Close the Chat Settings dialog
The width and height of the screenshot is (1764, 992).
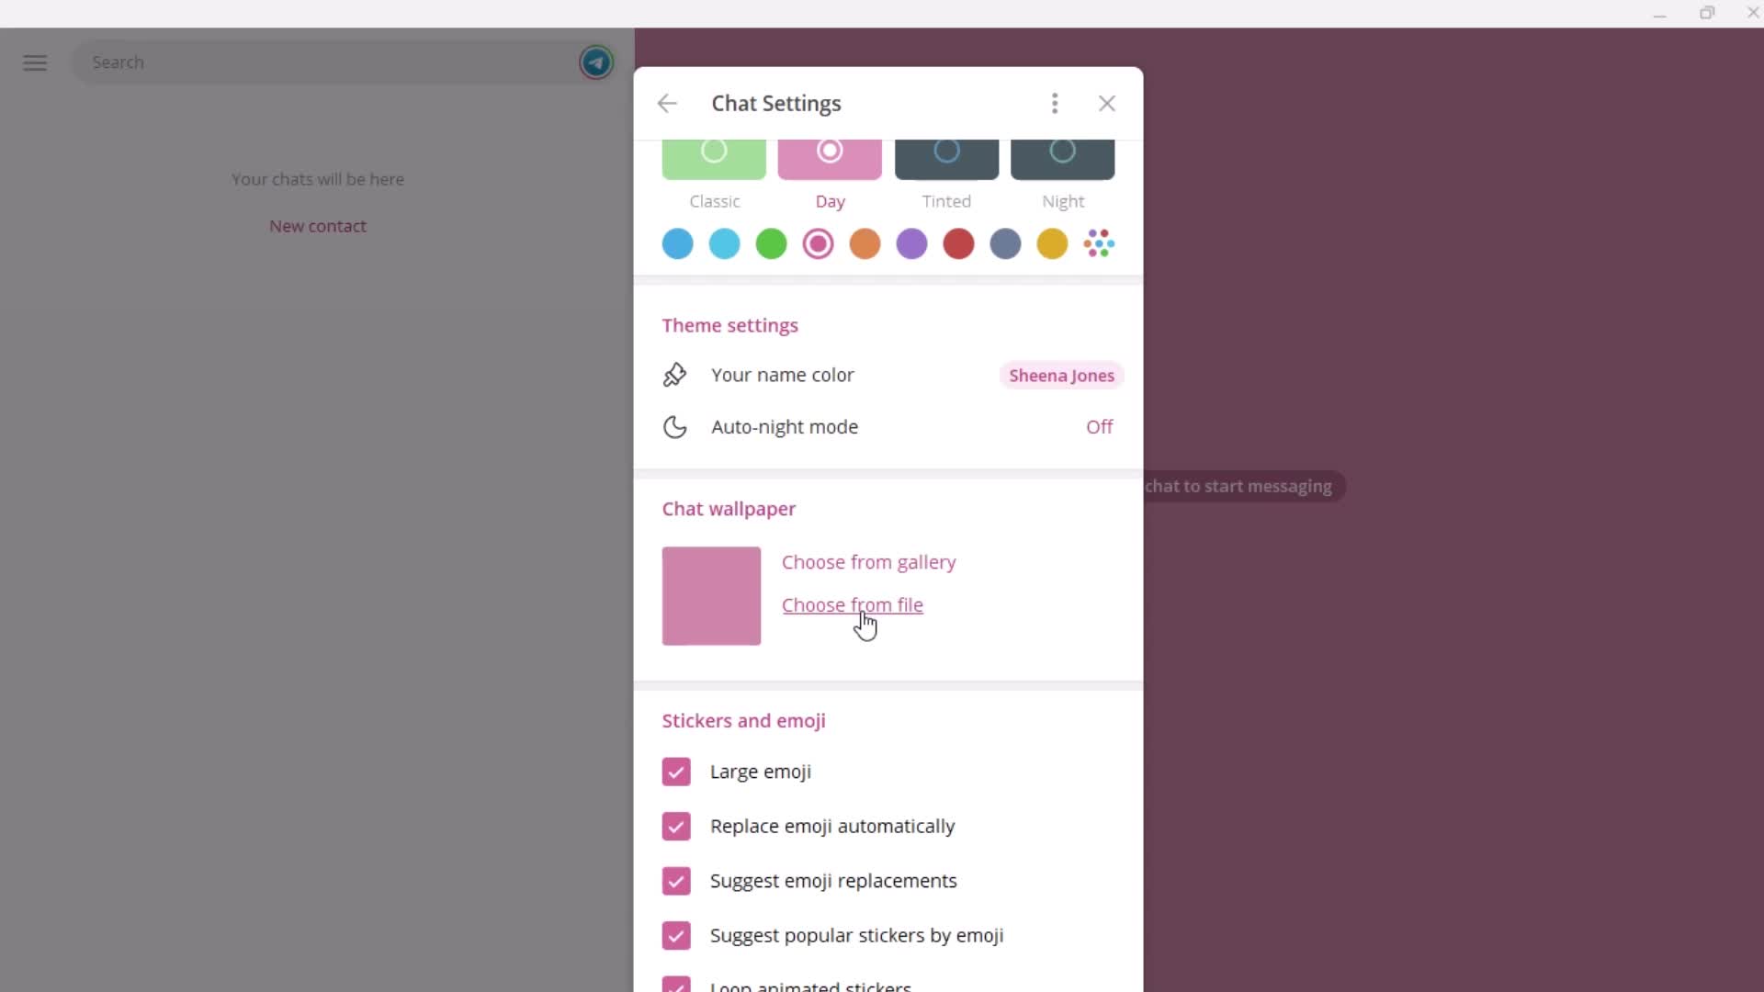coord(1107,103)
